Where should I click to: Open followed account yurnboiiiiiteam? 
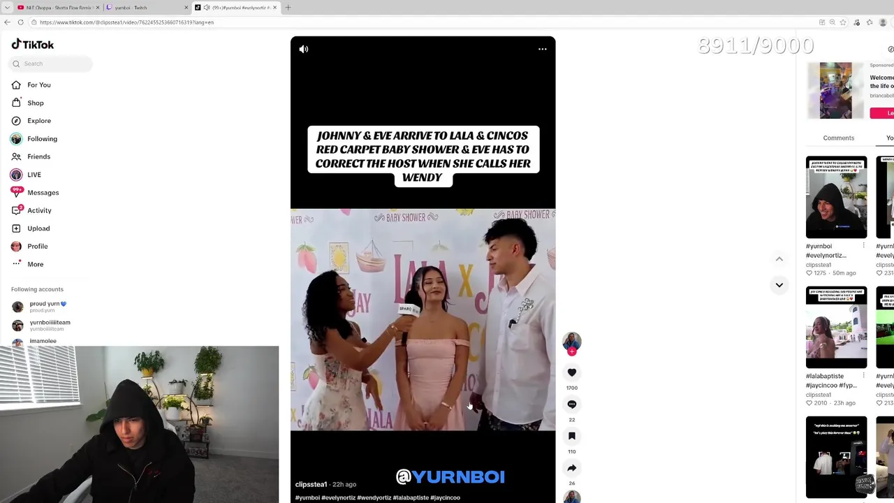pos(42,326)
